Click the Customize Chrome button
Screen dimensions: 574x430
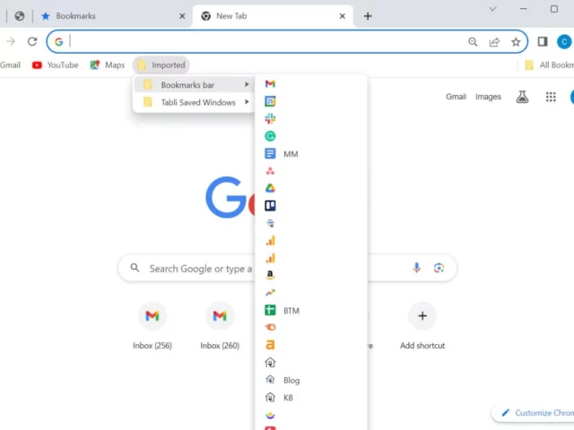535,413
